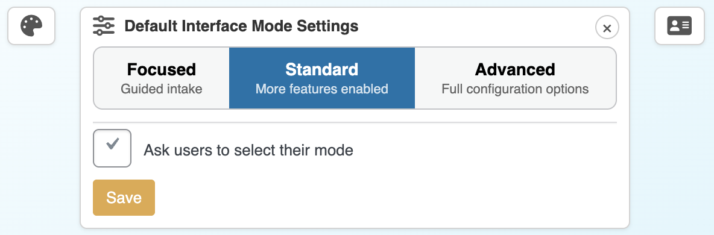714x235 pixels.
Task: Click the white 'Standard' title on blue
Action: [322, 70]
